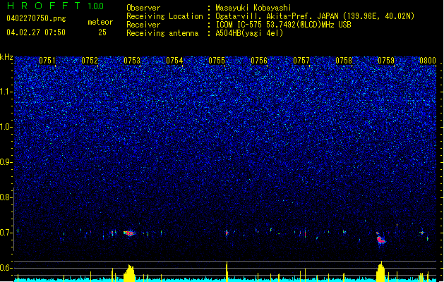Click the tall yellow amplitude spike near 0755
This screenshot has height=282, width=444.
[x=227, y=271]
